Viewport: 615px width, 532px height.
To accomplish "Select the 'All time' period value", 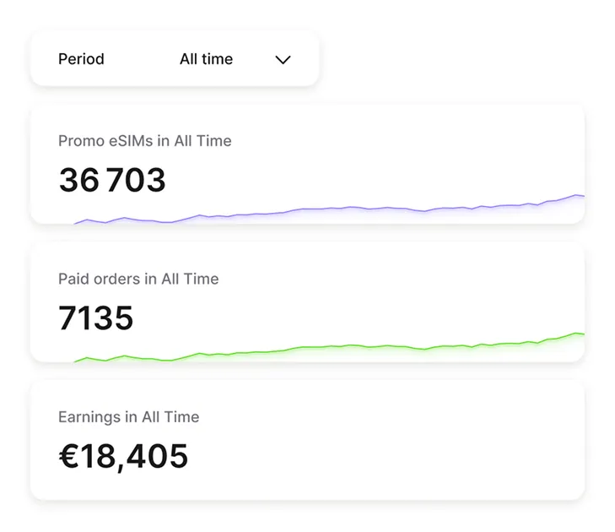I will [x=206, y=59].
